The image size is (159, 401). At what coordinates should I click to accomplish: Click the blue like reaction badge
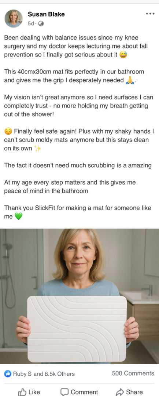click(8, 373)
